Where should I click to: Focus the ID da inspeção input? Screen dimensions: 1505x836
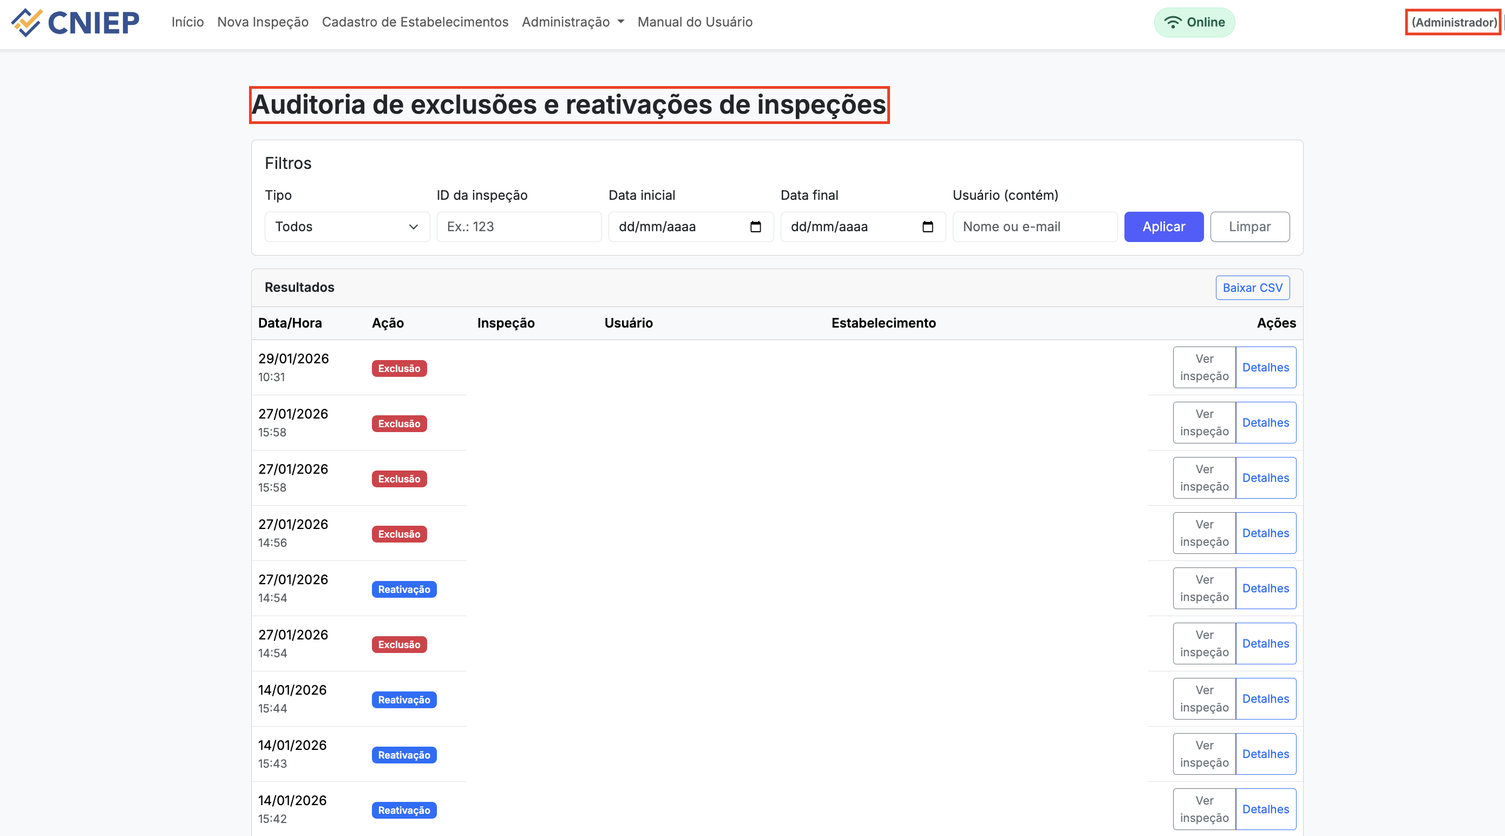click(519, 227)
